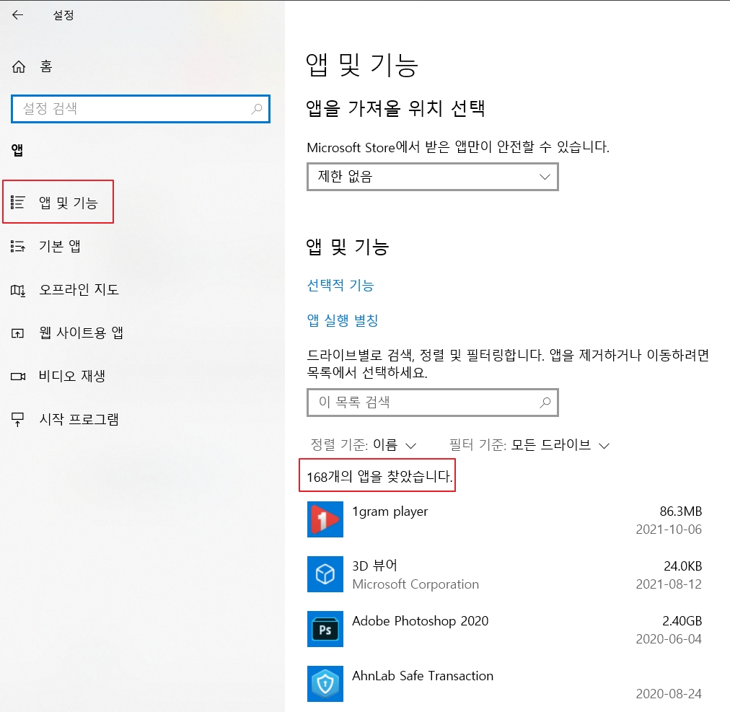The width and height of the screenshot is (730, 712).
Task: Focus the 이 목록 검색 input field
Action: point(433,403)
